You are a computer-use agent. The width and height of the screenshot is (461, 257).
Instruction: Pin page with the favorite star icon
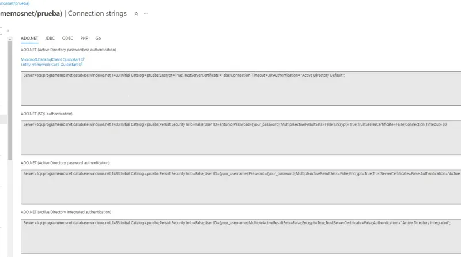pos(136,13)
